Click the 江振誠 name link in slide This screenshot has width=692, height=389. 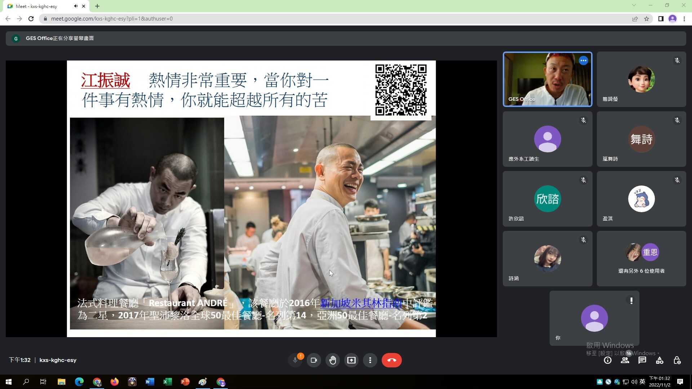click(105, 80)
